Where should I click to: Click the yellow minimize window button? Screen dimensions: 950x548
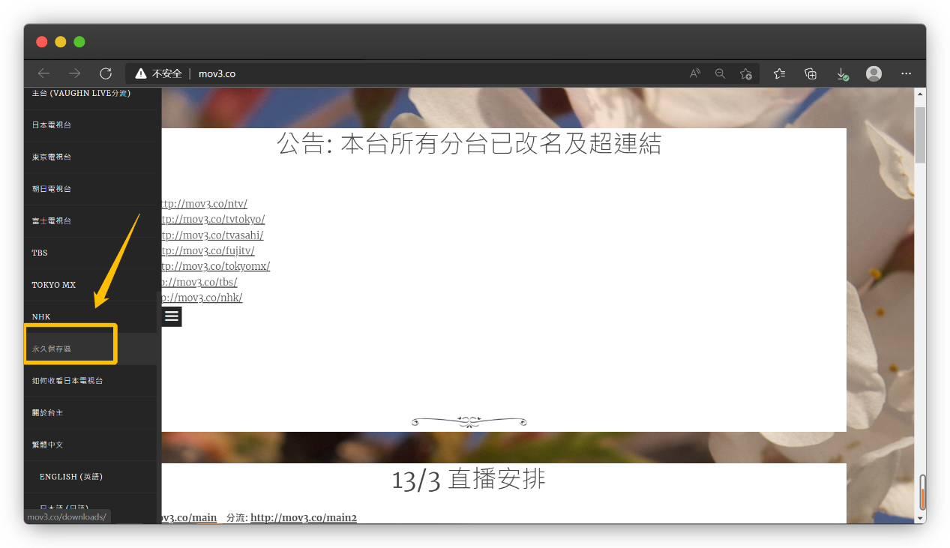click(x=61, y=42)
